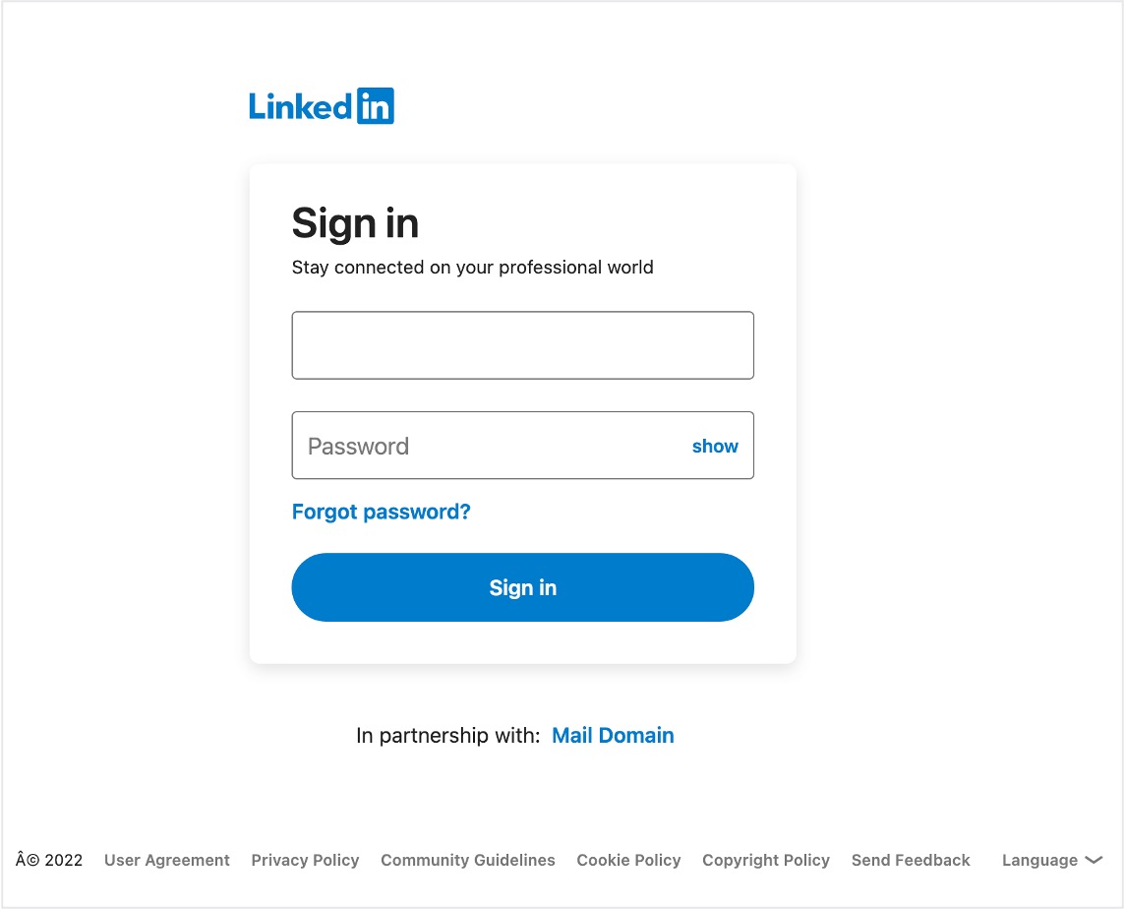
Task: Expand the Language chevron arrow
Action: (x=1094, y=860)
